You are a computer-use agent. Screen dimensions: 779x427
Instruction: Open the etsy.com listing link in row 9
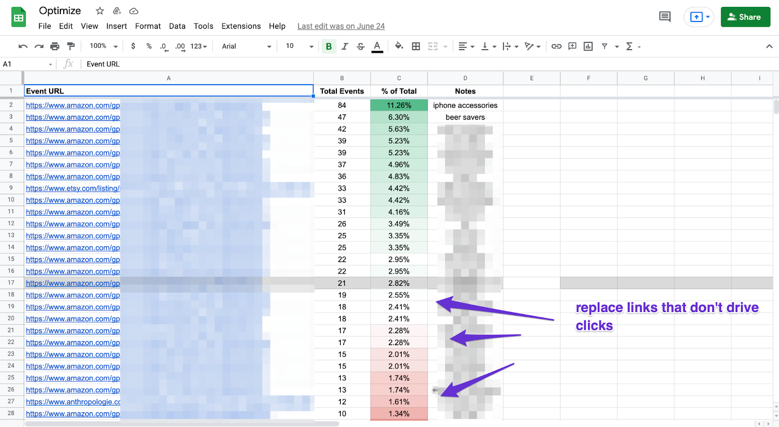click(x=73, y=188)
